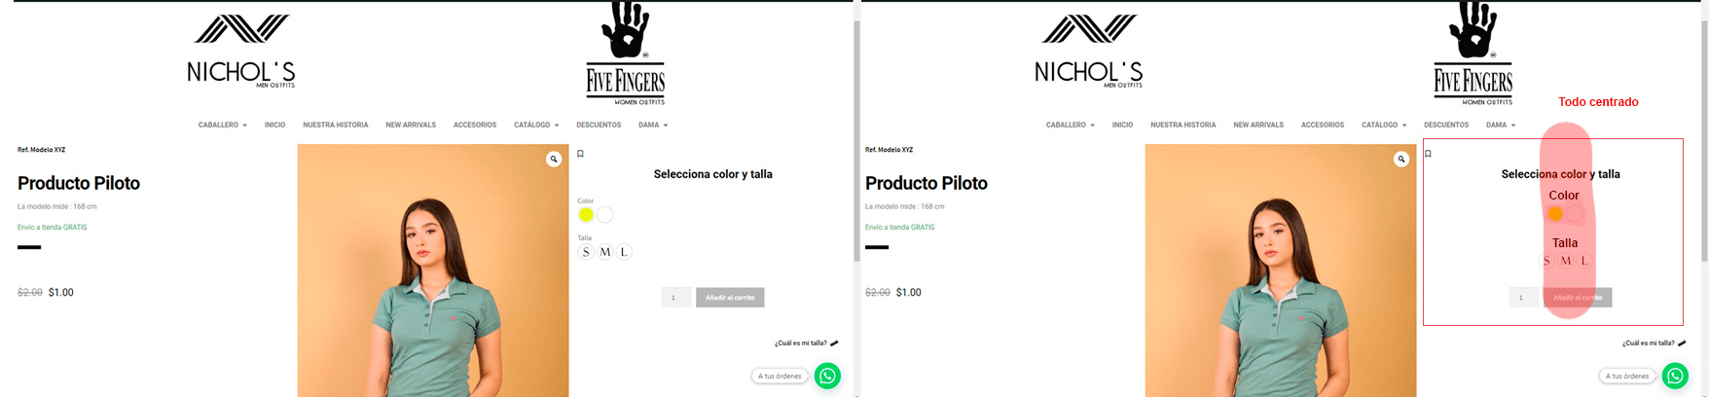Expand the CATÁLOGO dropdown in left navigation
Image resolution: width=1709 pixels, height=397 pixels.
click(536, 125)
